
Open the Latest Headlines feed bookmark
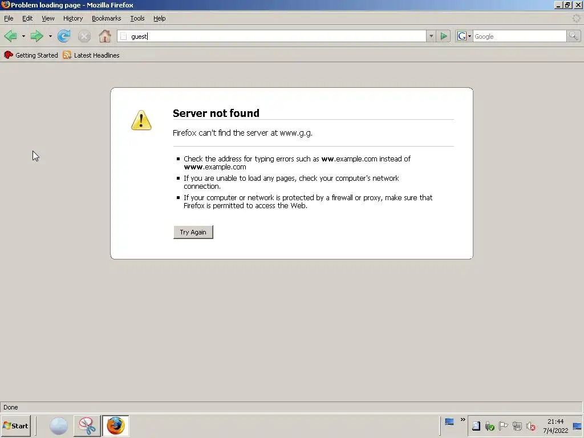(91, 55)
